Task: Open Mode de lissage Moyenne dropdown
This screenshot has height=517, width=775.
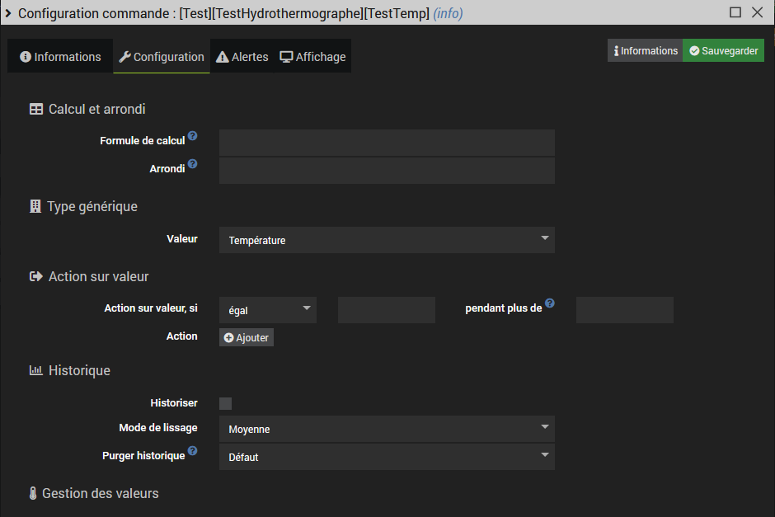Action: pos(386,429)
